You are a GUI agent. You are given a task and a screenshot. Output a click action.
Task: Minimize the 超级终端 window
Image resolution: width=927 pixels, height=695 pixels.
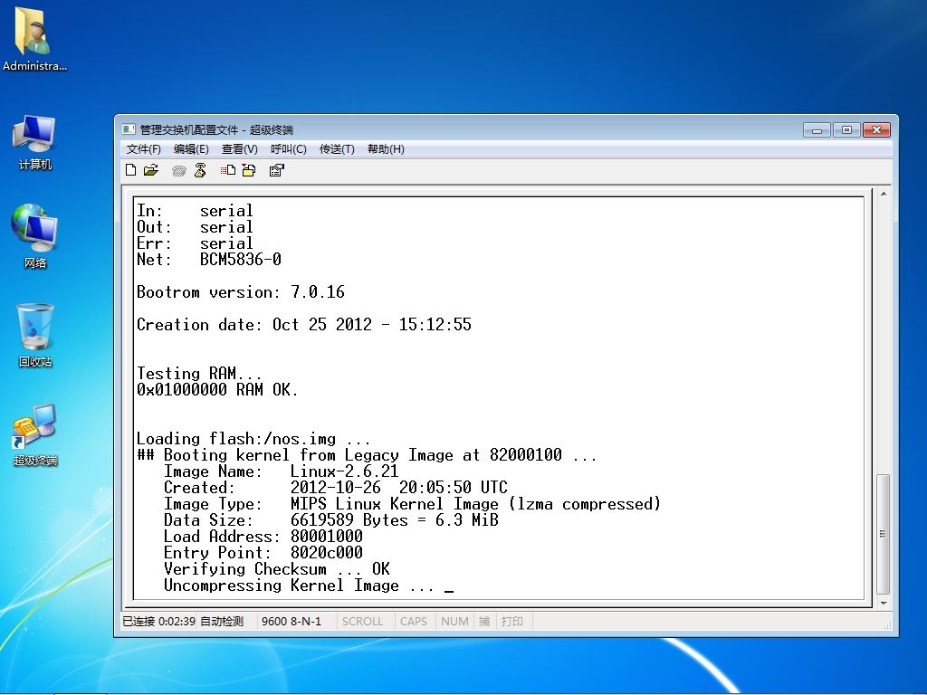click(817, 130)
